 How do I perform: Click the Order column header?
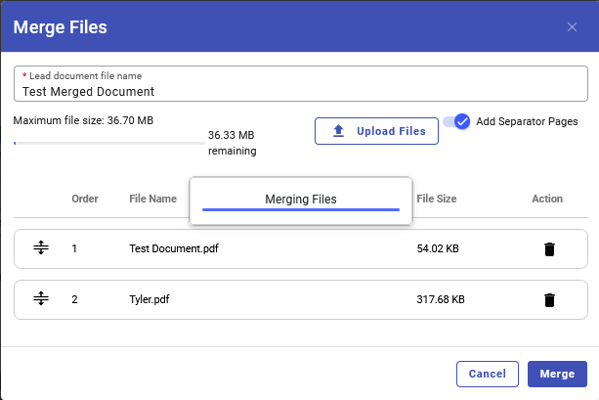coord(85,199)
